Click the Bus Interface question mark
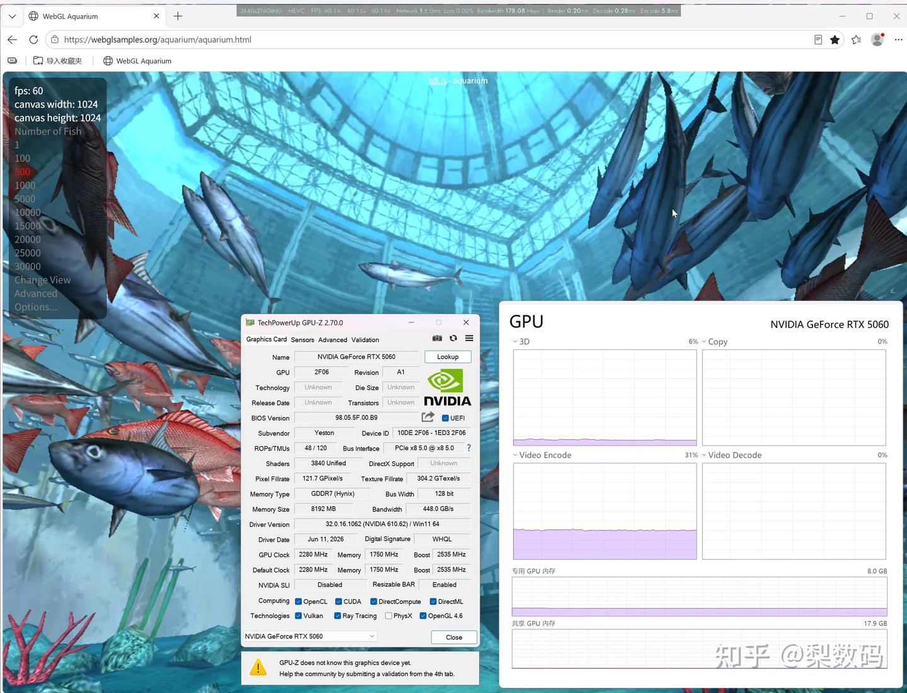907x693 pixels. (x=469, y=448)
